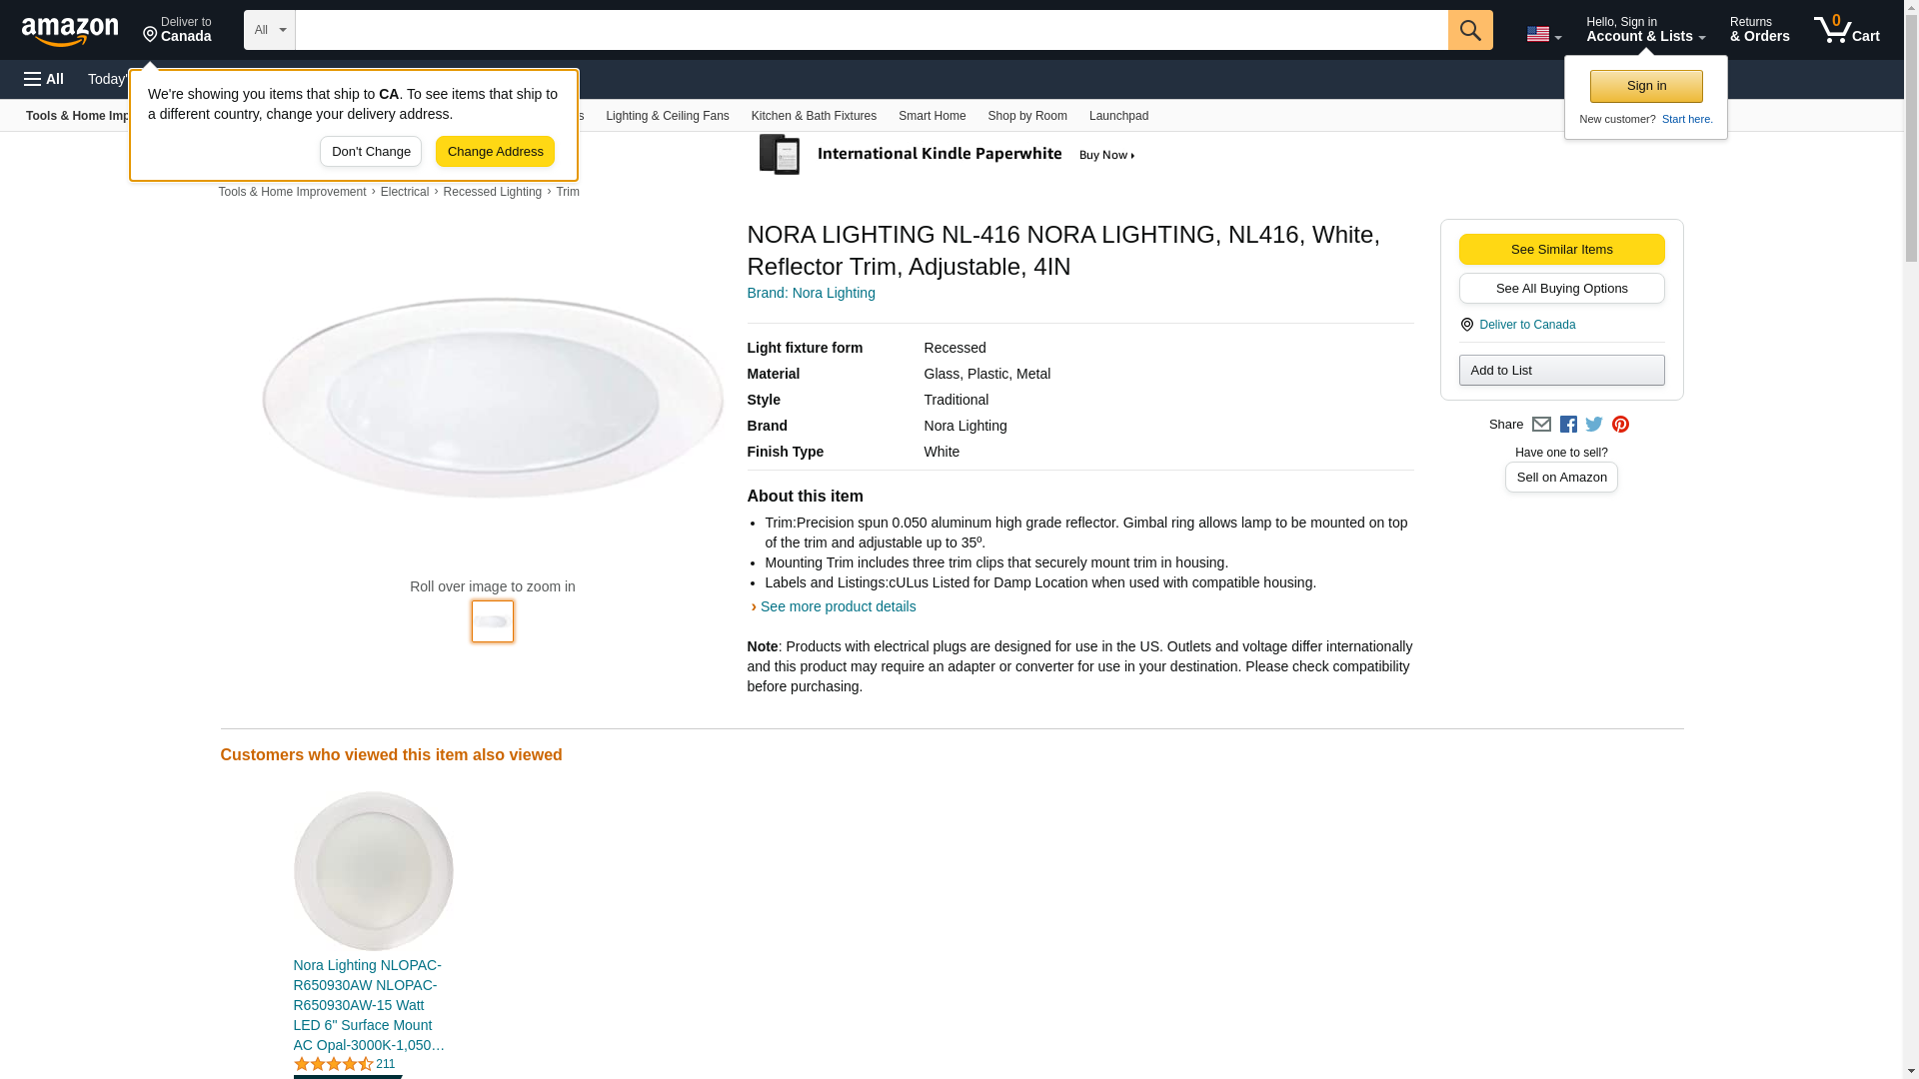Share product via email icon
This screenshot has width=1919, height=1079.
[x=1541, y=425]
